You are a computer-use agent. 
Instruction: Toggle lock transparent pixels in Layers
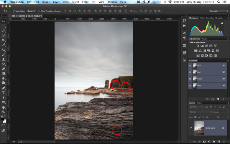(x=195, y=117)
